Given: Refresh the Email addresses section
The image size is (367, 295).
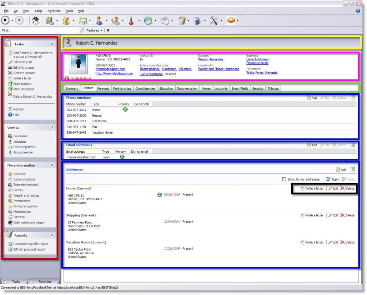Looking at the screenshot, I should (x=353, y=145).
